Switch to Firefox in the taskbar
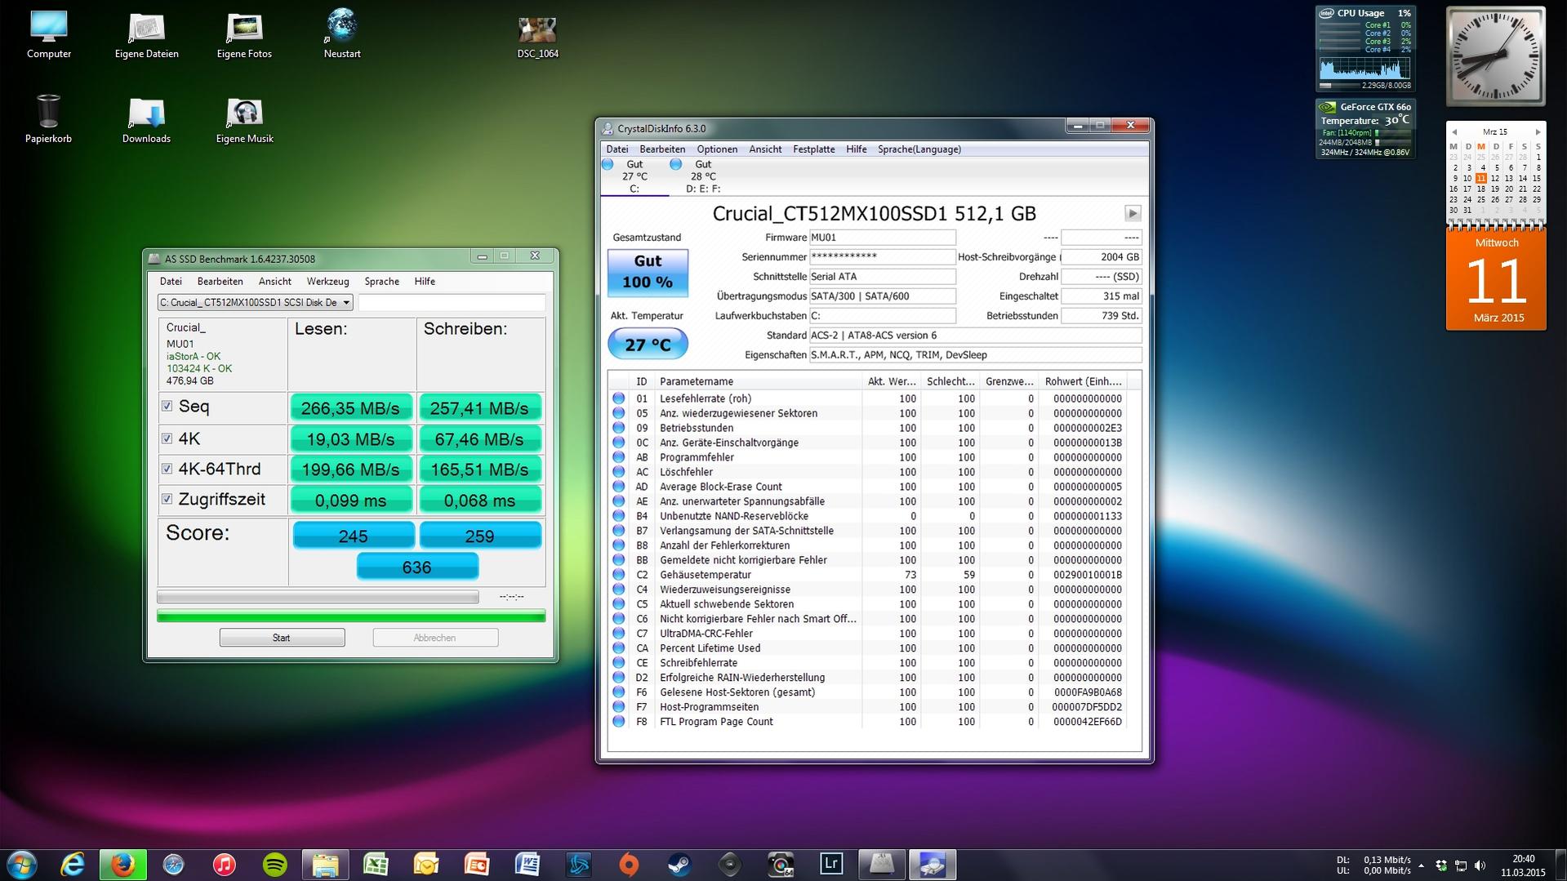The width and height of the screenshot is (1567, 881). point(123,864)
